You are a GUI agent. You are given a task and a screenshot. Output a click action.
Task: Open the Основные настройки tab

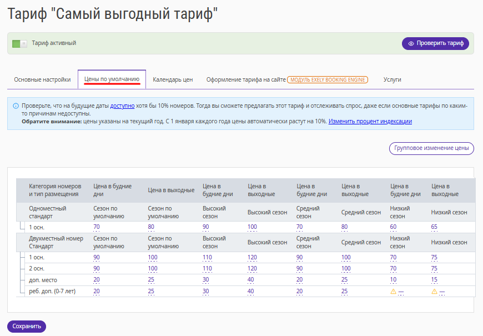click(42, 79)
